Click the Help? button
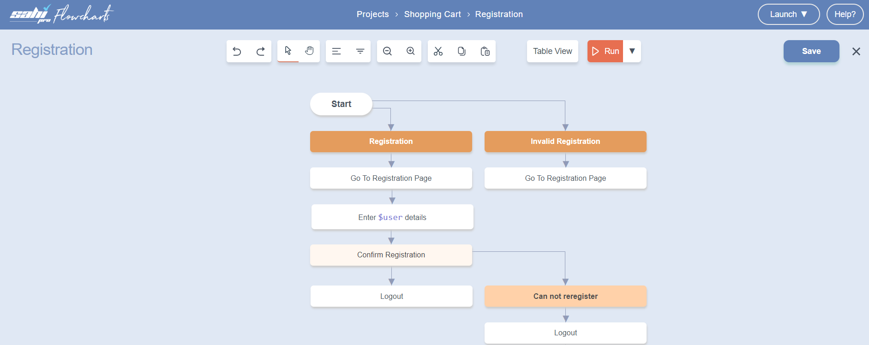This screenshot has width=869, height=345. click(845, 14)
